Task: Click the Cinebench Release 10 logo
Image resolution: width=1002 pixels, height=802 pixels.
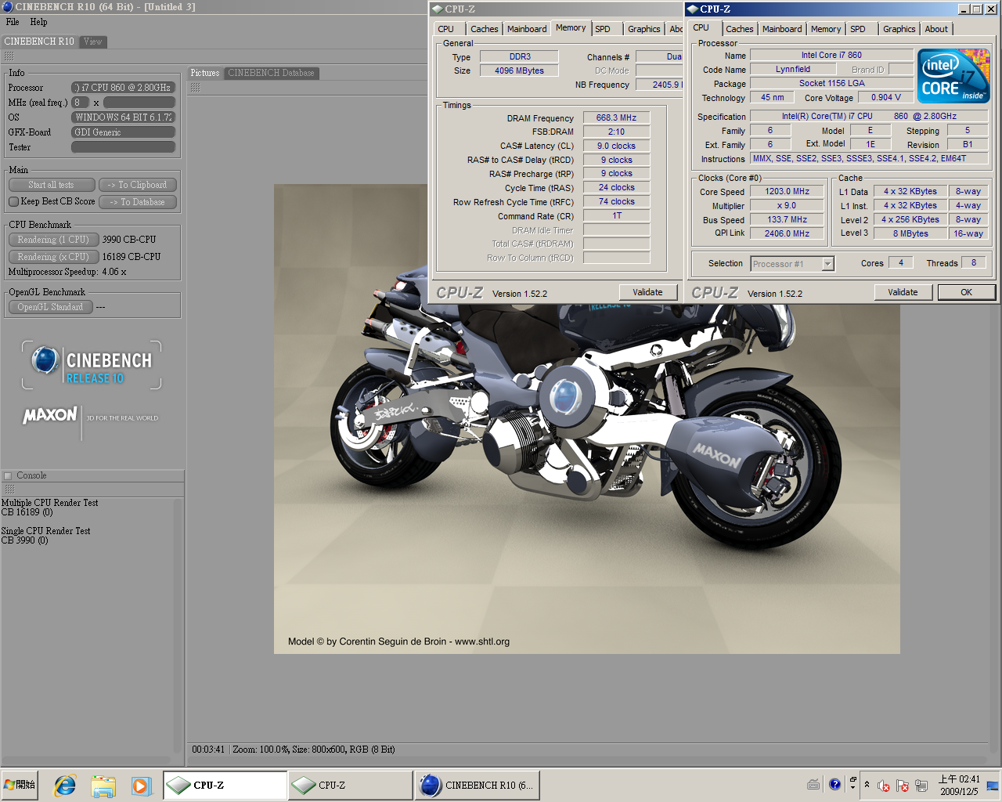Action: 92,365
